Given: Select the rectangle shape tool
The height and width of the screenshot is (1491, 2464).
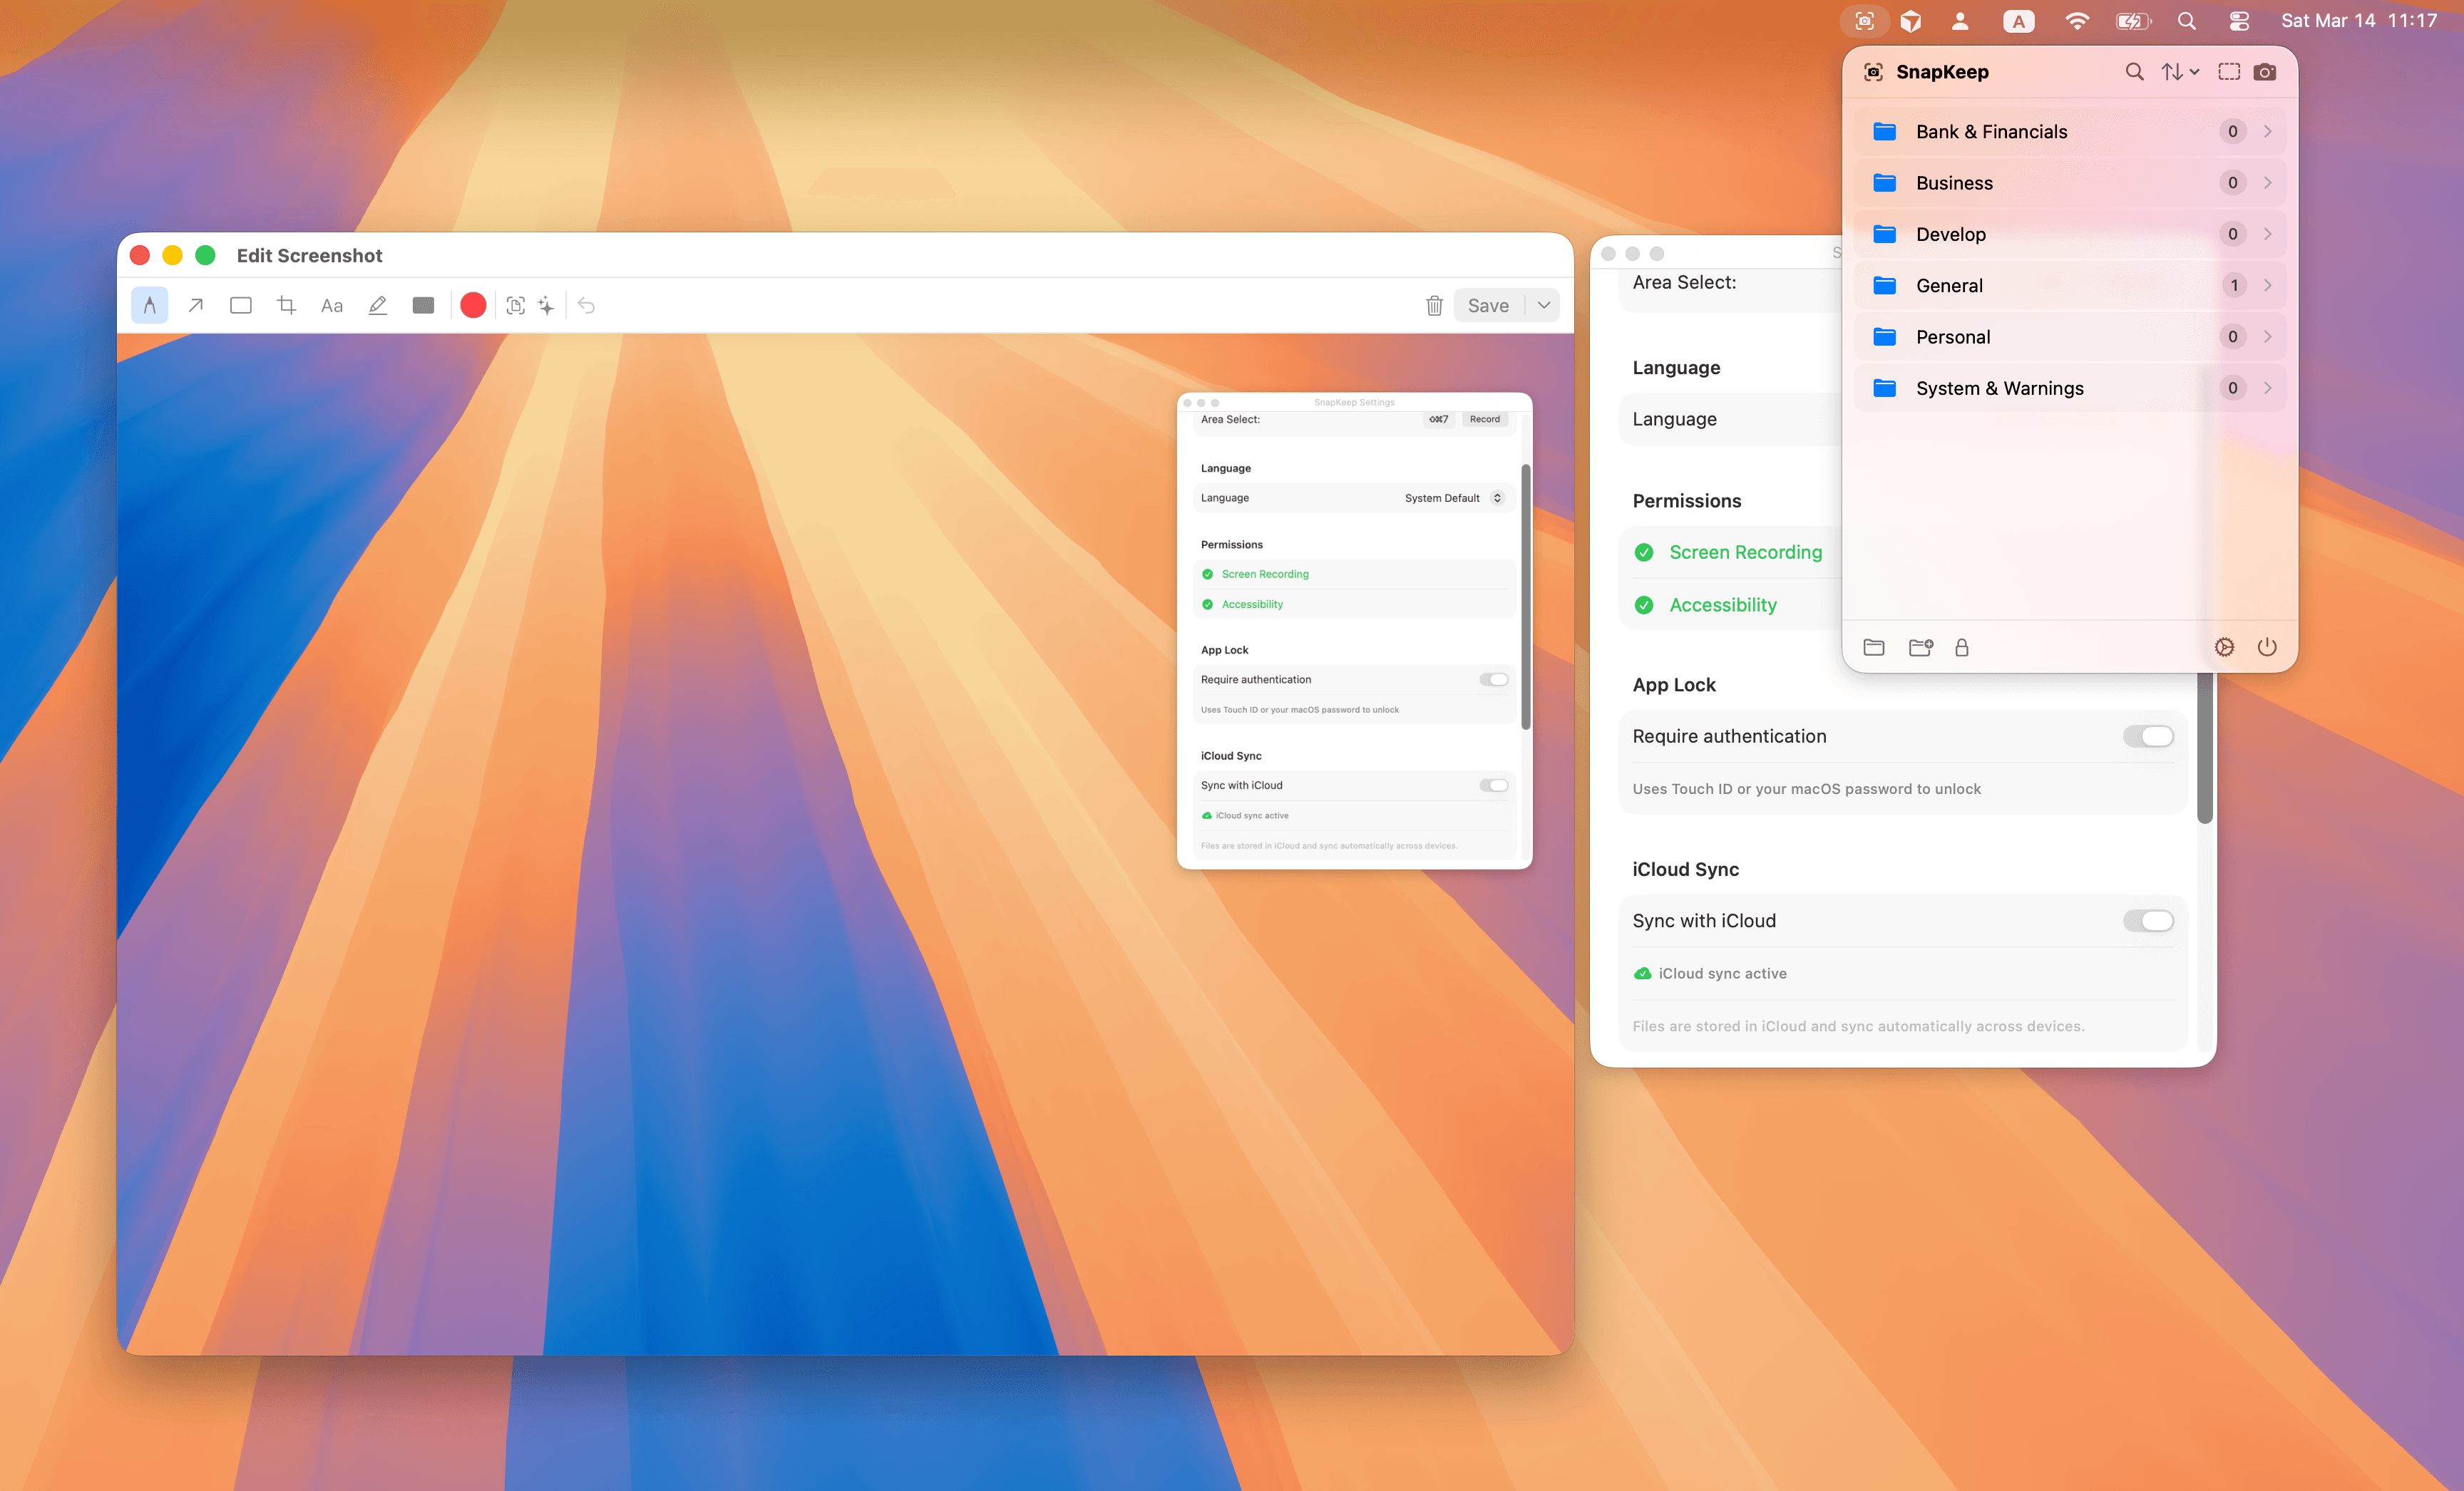Looking at the screenshot, I should pyautogui.click(x=240, y=305).
